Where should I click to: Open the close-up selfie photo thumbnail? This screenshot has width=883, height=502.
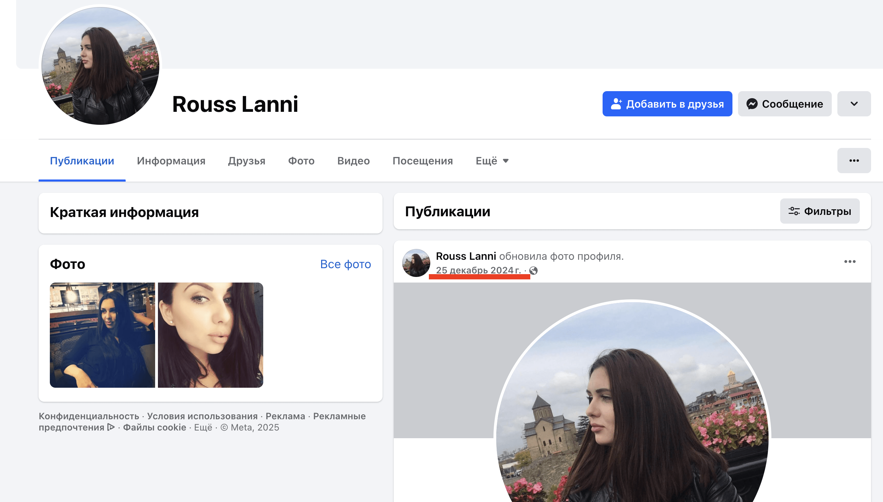tap(211, 335)
